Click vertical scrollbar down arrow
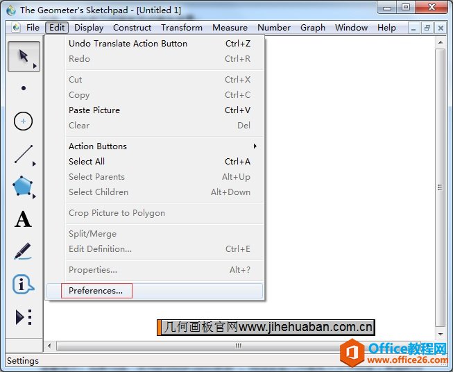Image resolution: width=453 pixels, height=372 pixels. click(x=441, y=334)
